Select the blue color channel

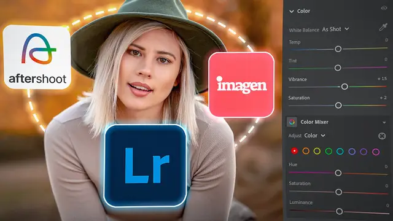pos(352,152)
